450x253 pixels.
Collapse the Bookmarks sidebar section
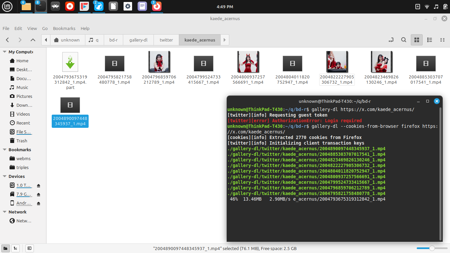point(5,150)
